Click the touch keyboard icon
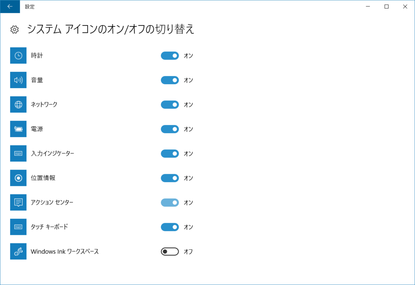The image size is (415, 285). pyautogui.click(x=18, y=227)
